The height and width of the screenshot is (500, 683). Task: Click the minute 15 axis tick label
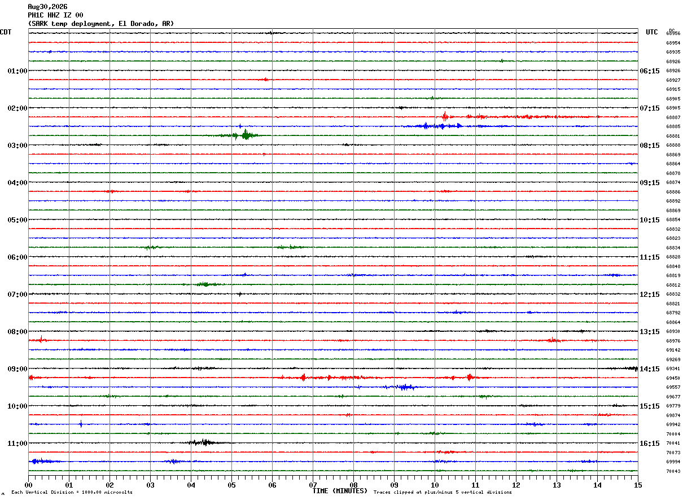(x=637, y=485)
